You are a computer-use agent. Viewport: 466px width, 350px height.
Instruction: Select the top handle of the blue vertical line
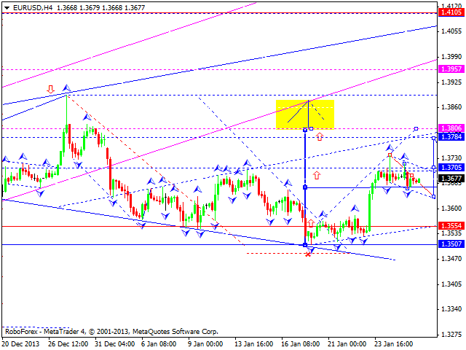click(x=305, y=130)
